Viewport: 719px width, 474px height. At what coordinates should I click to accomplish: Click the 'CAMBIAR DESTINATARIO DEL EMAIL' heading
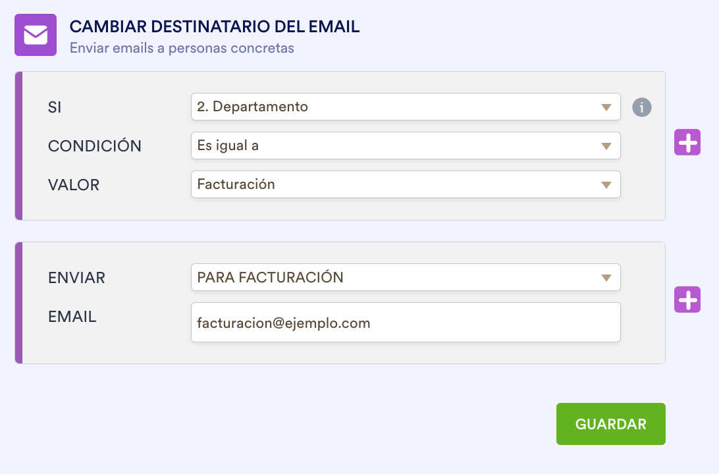(215, 27)
